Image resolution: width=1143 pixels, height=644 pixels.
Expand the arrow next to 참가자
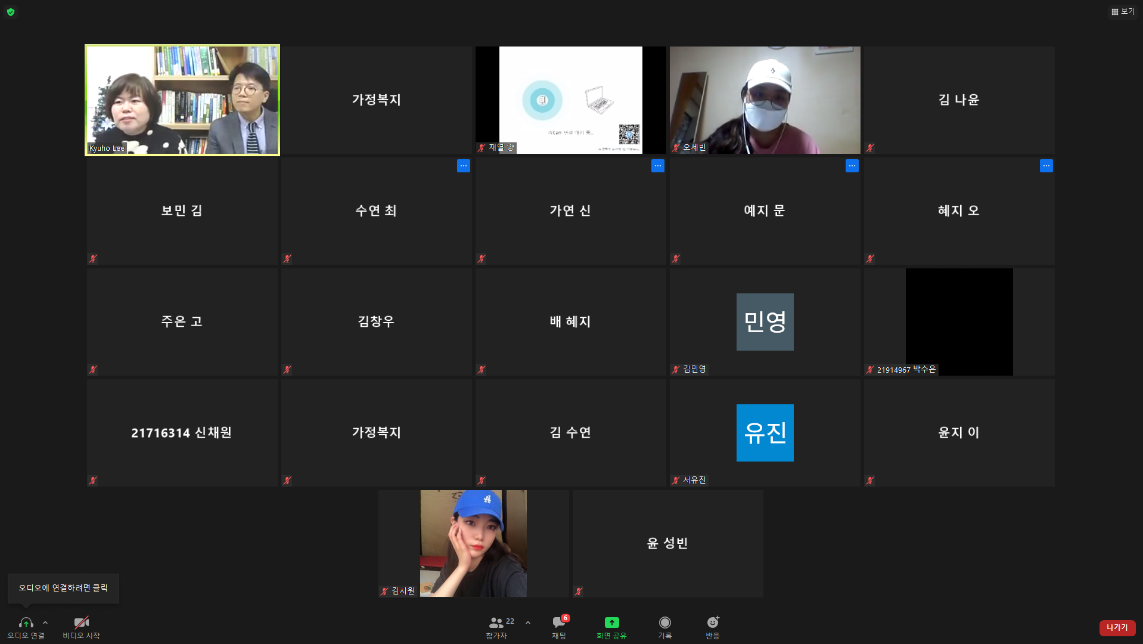tap(528, 623)
